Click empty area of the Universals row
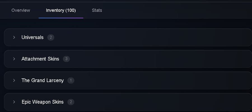Screen dimensions: 252x112 point(153,37)
